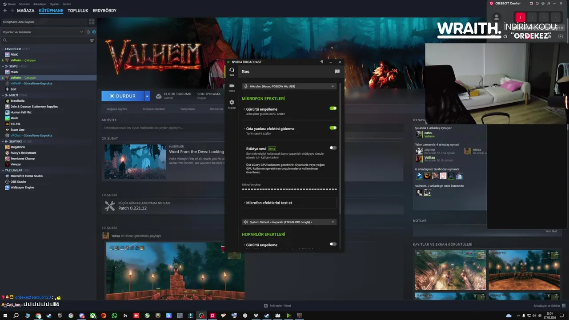Turn off Oda yankısı efektini giderme
569x320 pixels.
click(x=333, y=128)
